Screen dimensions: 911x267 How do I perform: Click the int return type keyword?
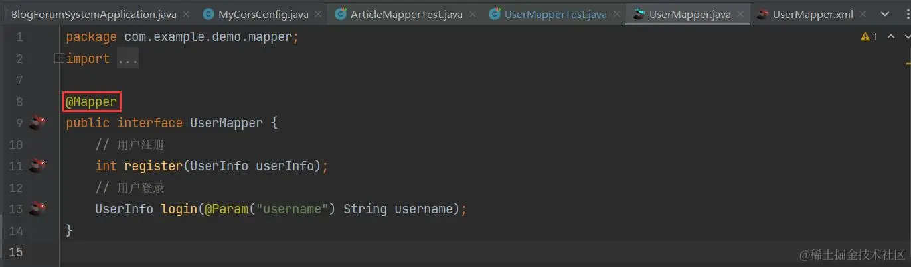point(106,166)
